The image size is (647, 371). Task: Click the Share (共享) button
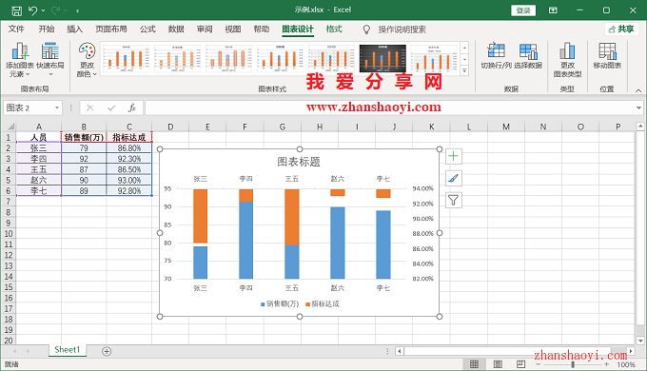click(x=621, y=29)
